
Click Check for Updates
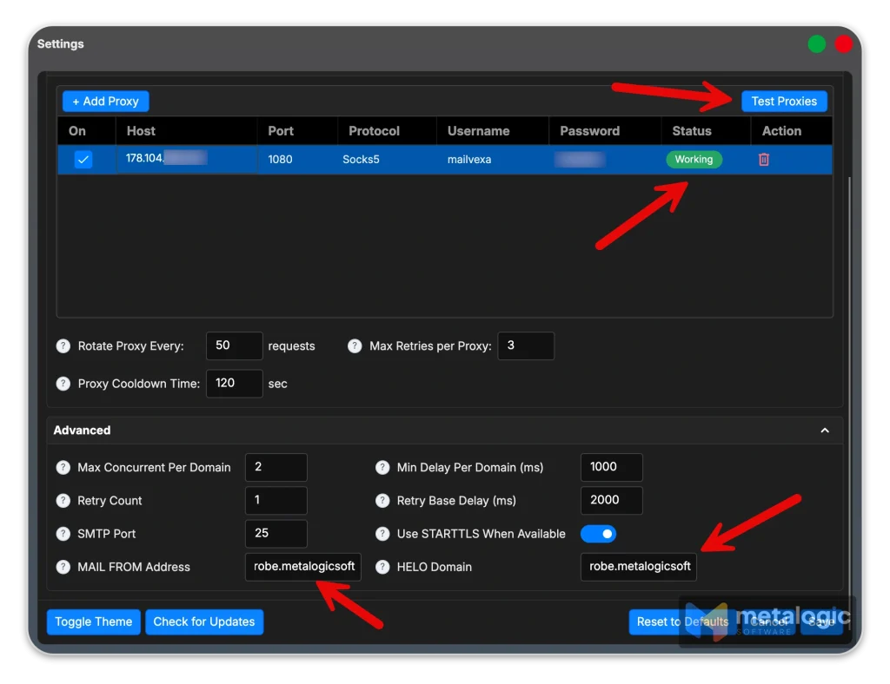click(204, 622)
